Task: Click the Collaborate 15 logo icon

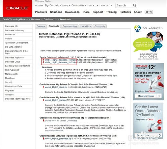Action: pyautogui.click(x=137, y=28)
